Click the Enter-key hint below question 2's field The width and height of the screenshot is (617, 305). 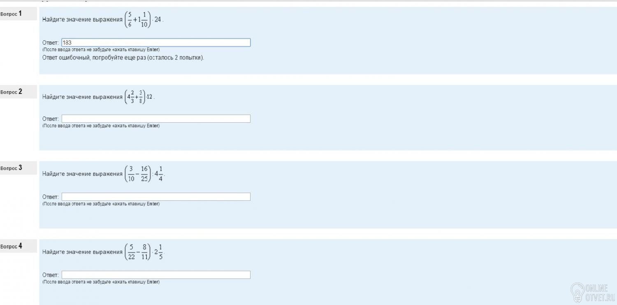(x=101, y=126)
